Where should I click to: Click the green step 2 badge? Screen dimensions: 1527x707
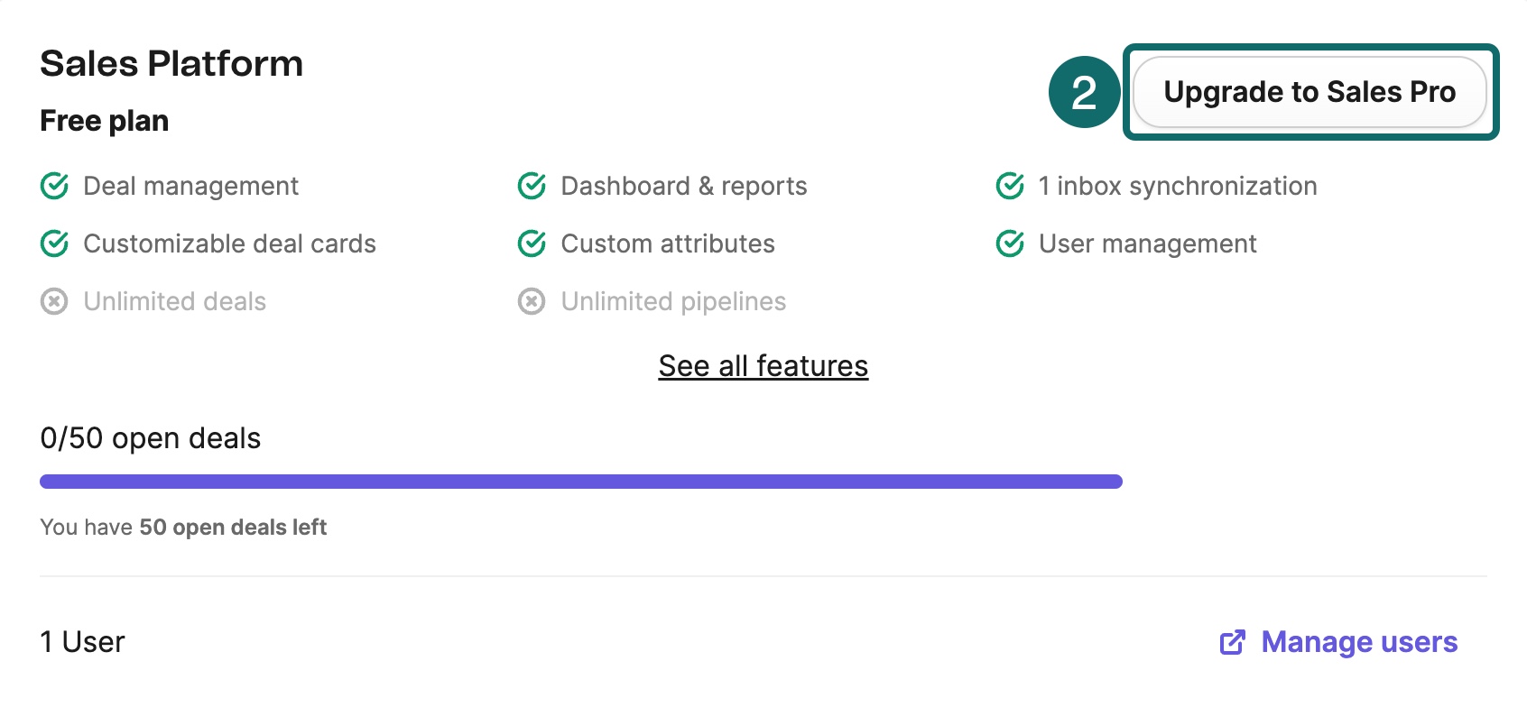[1085, 92]
